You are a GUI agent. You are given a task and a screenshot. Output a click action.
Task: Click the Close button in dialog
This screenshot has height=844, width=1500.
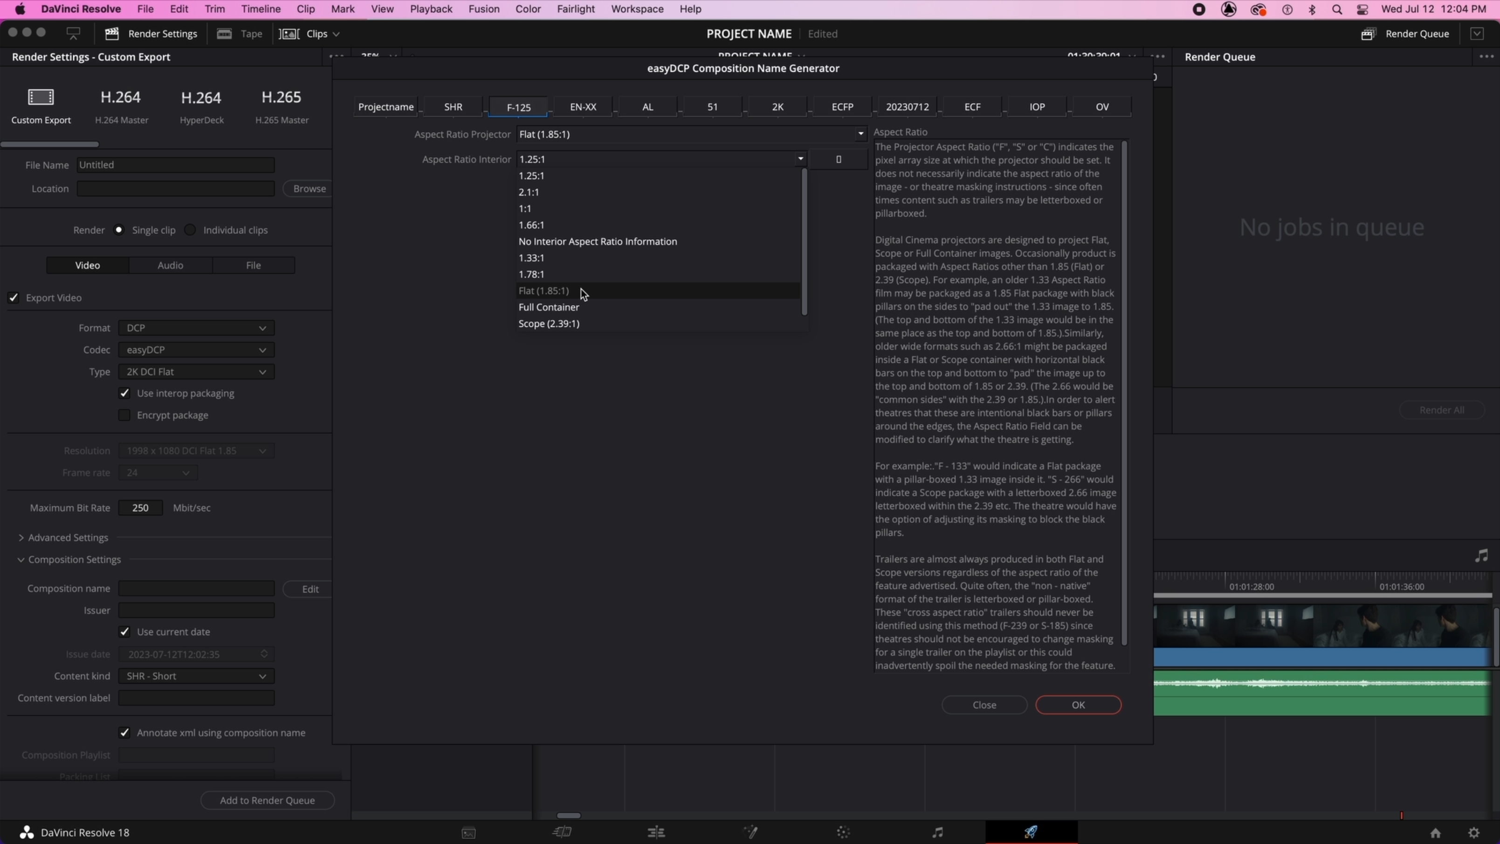click(x=984, y=705)
